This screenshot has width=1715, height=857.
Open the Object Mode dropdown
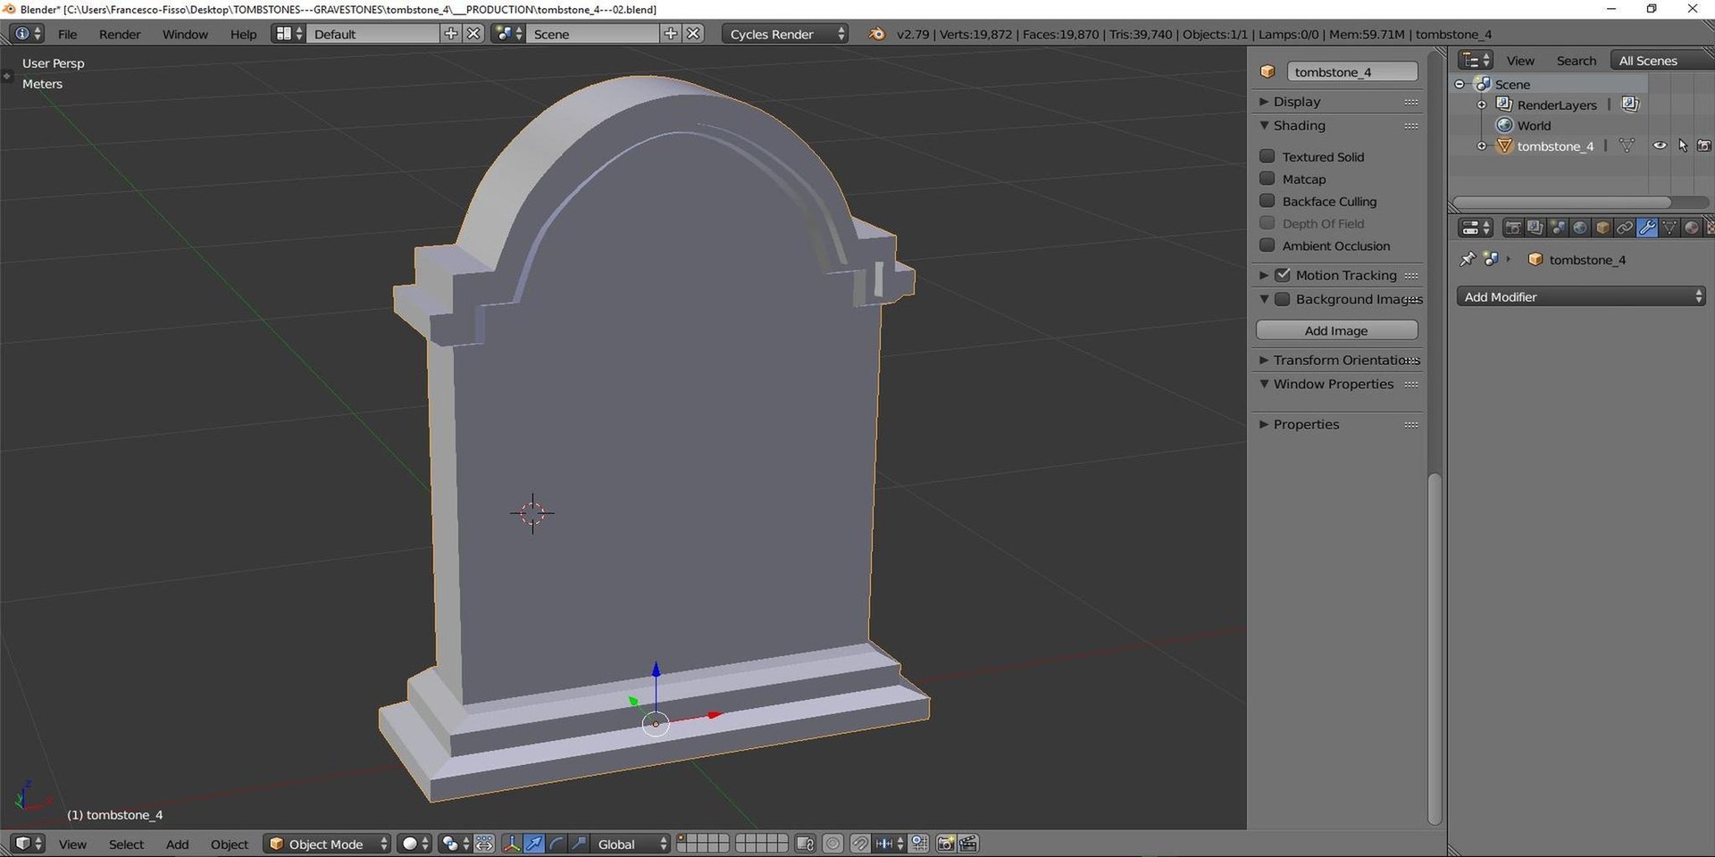pos(327,844)
